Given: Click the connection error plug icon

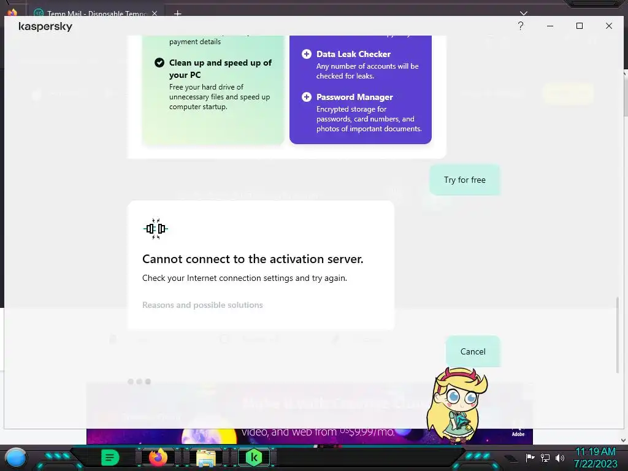Looking at the screenshot, I should click(156, 229).
